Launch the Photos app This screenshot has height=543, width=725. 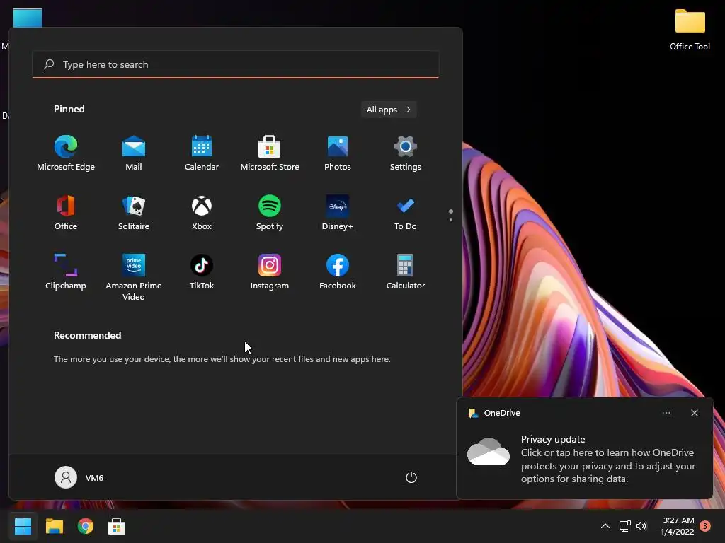[x=338, y=153]
